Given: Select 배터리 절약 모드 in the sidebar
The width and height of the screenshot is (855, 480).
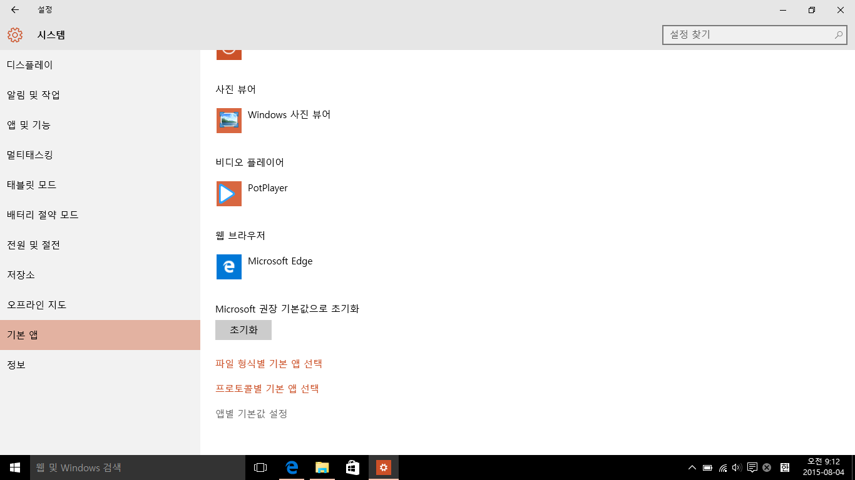Looking at the screenshot, I should [x=43, y=215].
